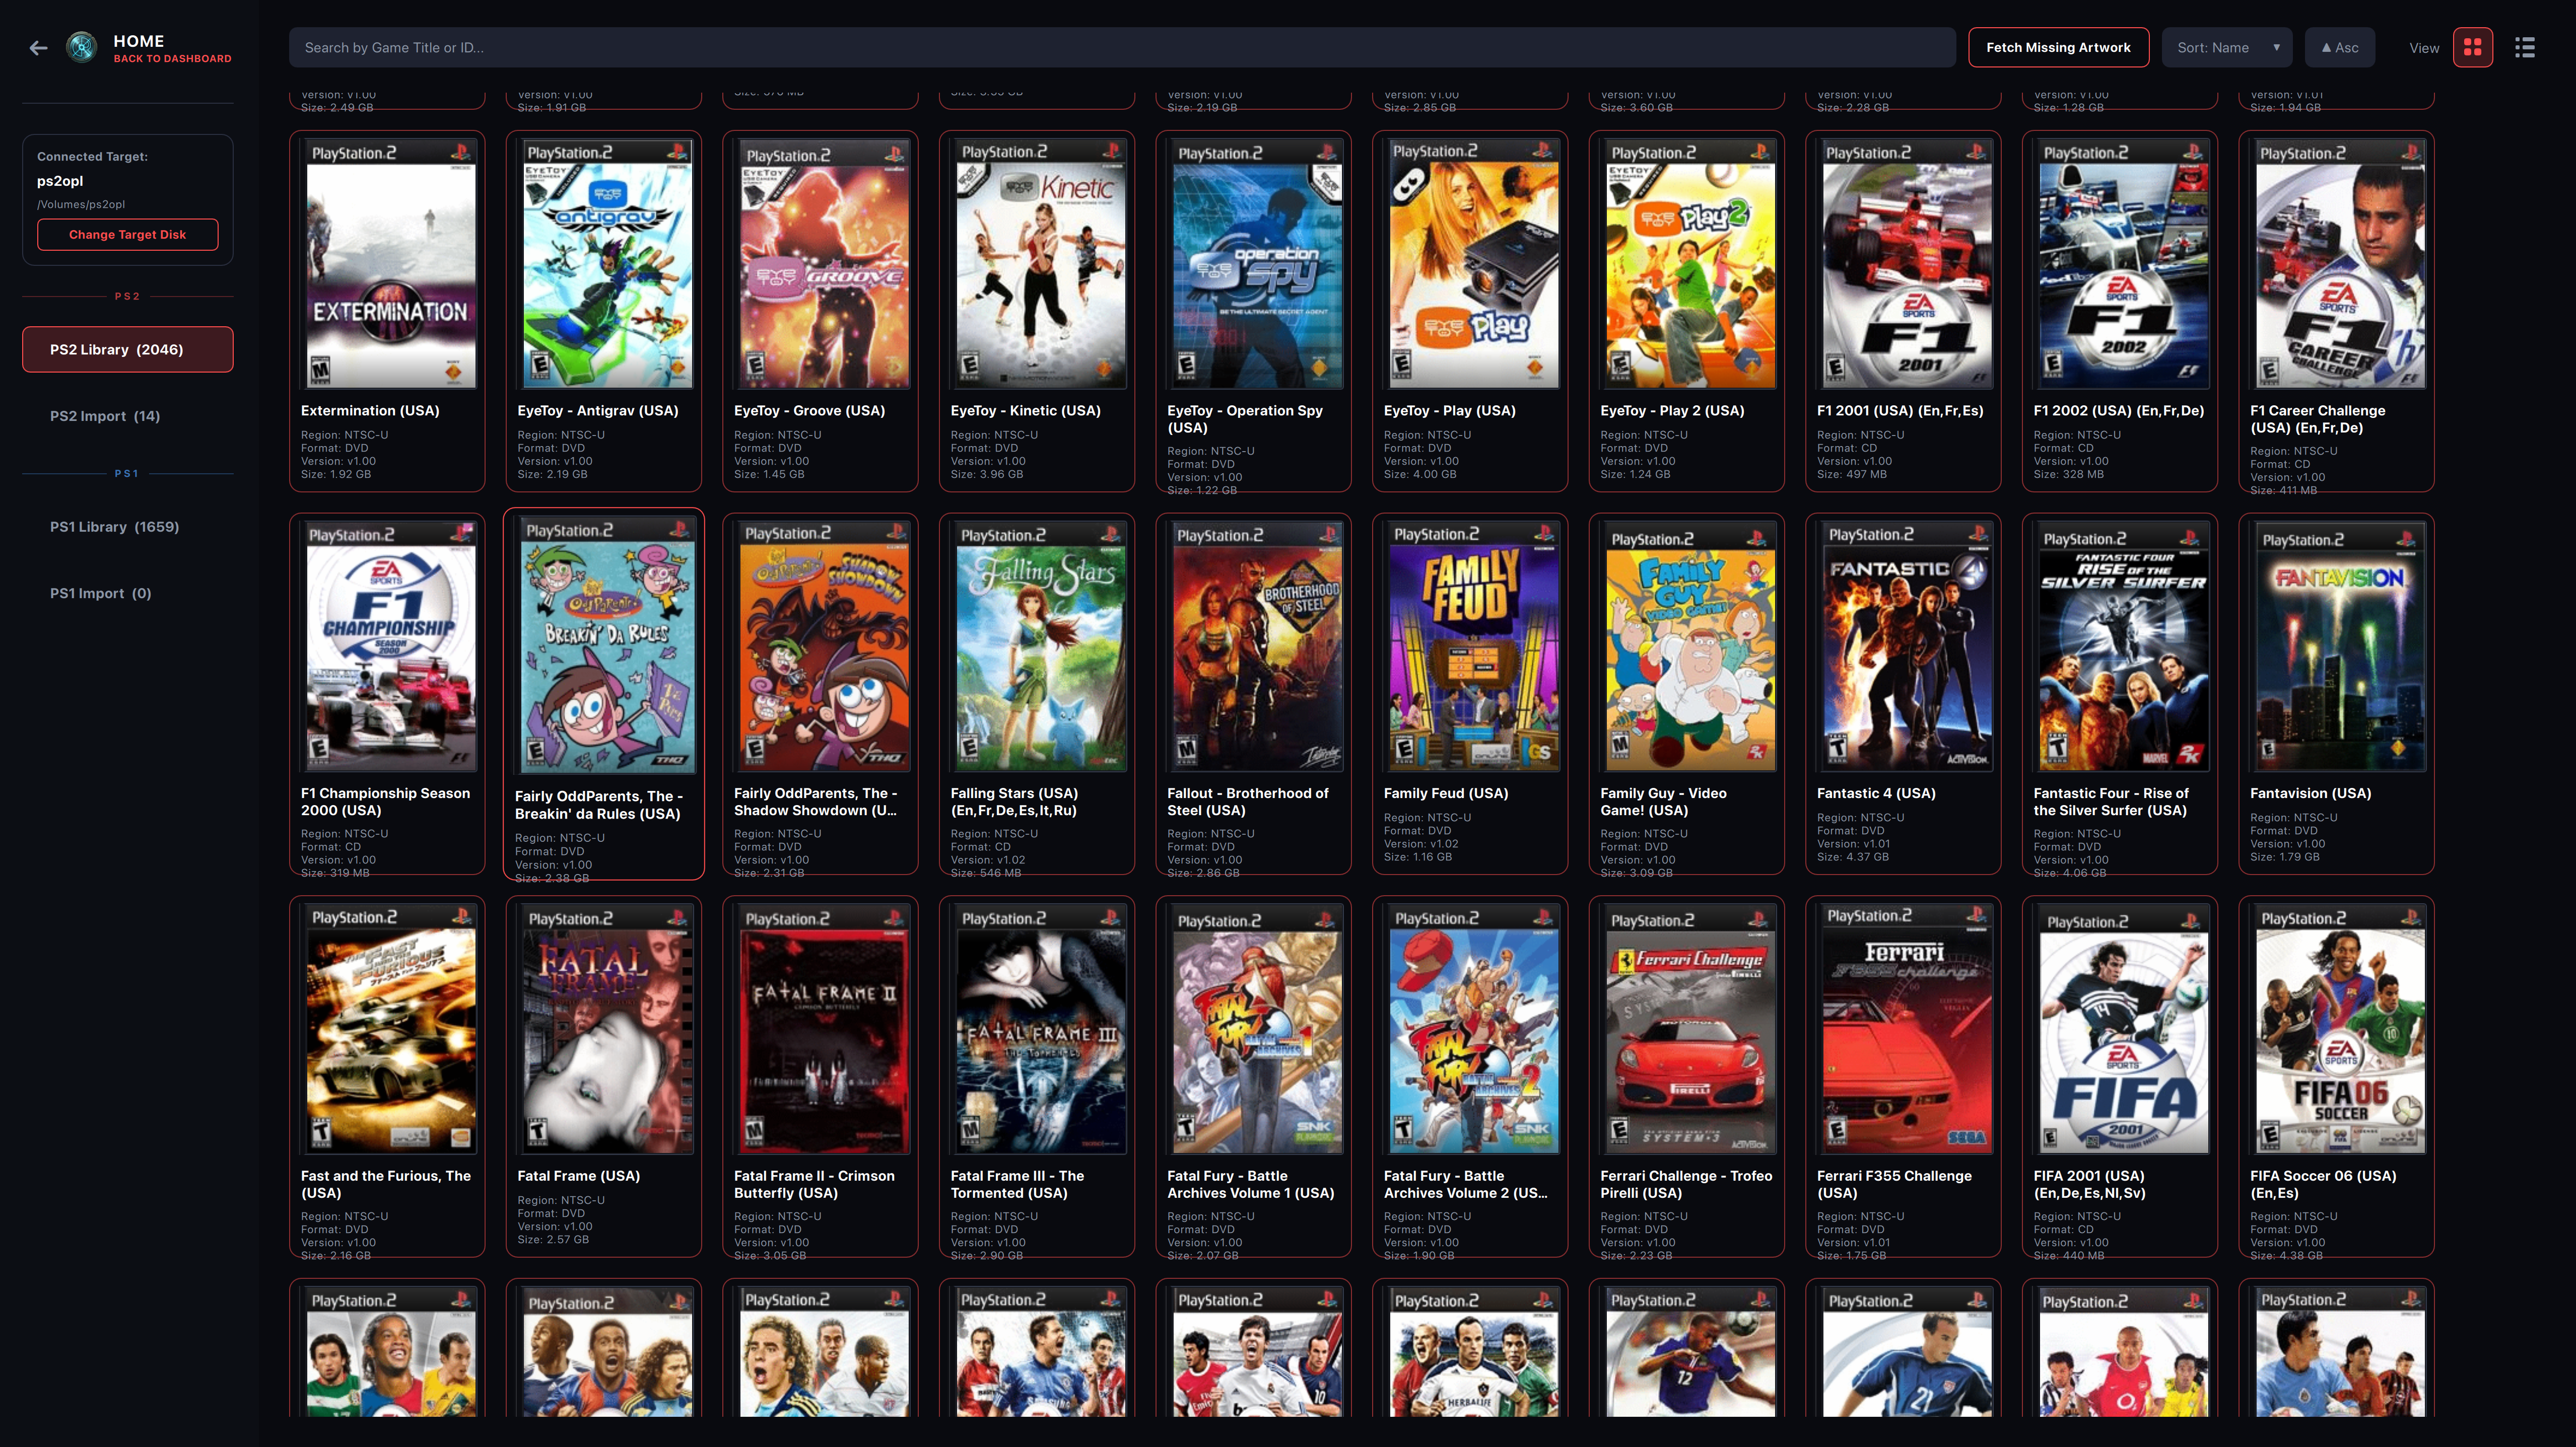Click "Extermination (USA)" title text
The image size is (2576, 1447).
pos(370,411)
